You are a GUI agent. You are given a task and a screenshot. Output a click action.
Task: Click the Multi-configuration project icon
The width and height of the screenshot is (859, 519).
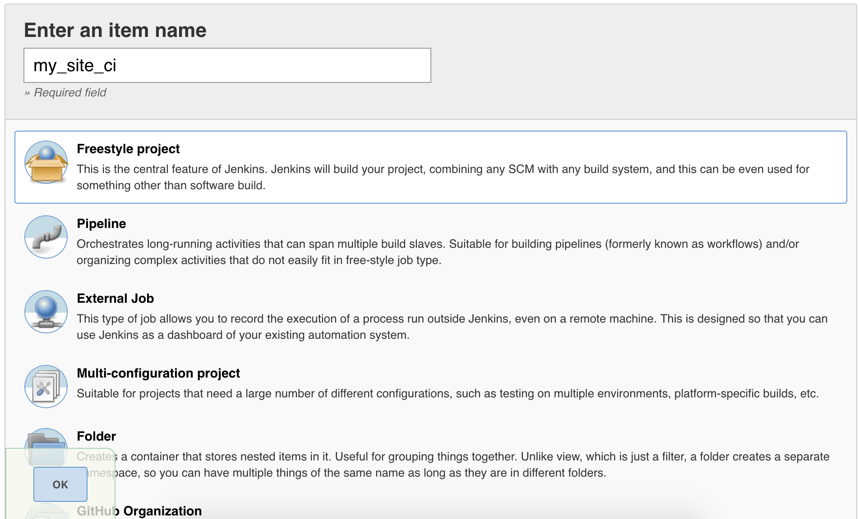point(46,386)
